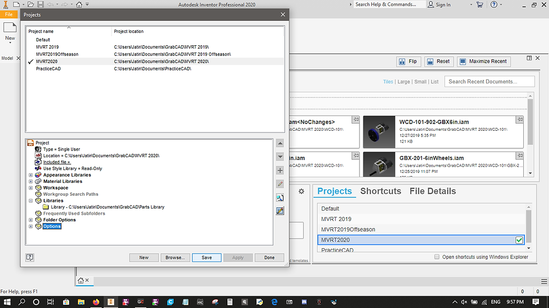Expand the Workspace node
Screen dimensions: 549x308
tap(31, 188)
